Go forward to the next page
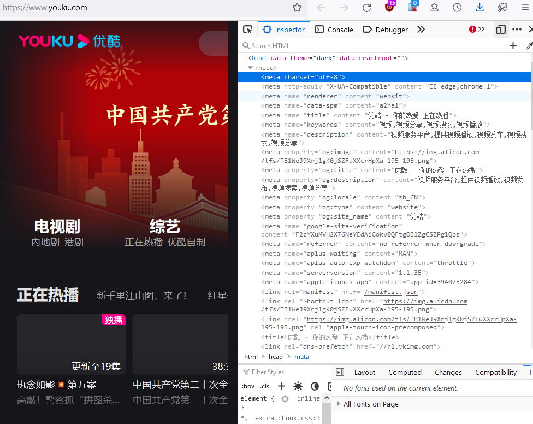 point(344,8)
